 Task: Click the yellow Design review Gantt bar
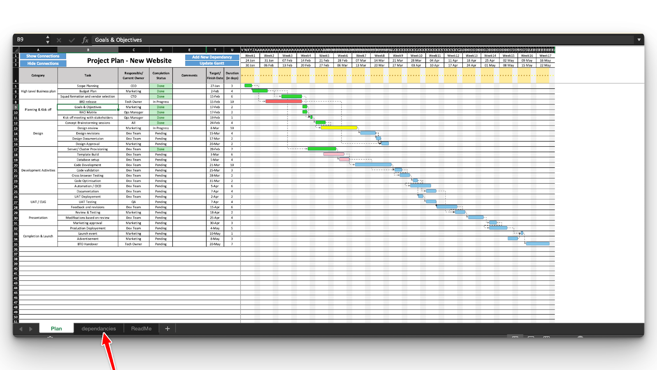(339, 128)
